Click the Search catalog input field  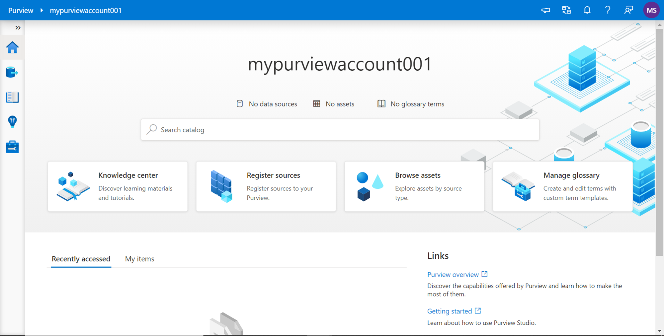pyautogui.click(x=340, y=130)
